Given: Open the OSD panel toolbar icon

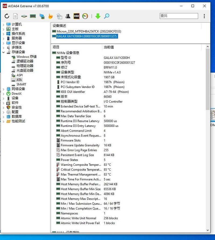Looking at the screenshot, I should tap(77, 16).
